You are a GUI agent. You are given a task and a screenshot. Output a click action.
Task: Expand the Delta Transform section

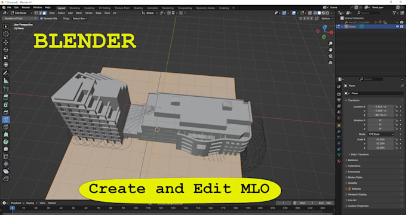point(359,155)
